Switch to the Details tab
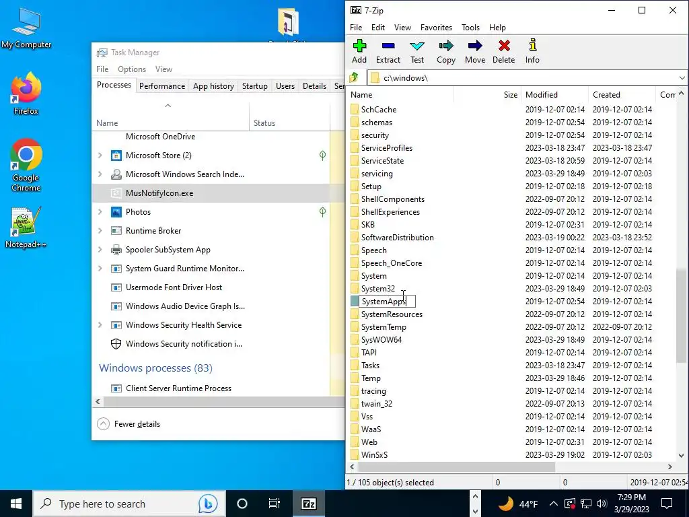 (x=315, y=86)
